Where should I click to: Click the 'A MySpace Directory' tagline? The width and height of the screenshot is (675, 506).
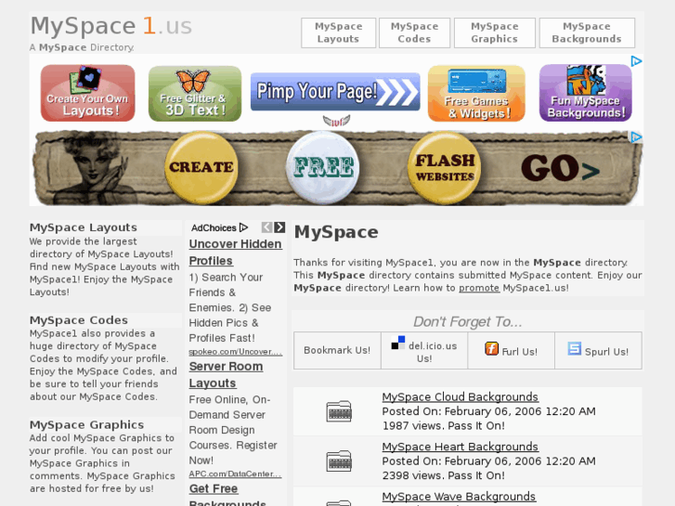click(82, 47)
